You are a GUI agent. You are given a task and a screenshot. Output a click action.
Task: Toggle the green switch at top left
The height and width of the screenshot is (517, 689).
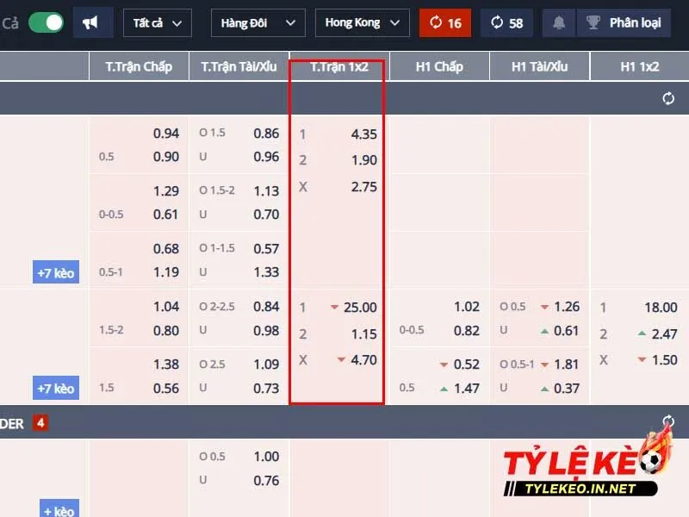tap(46, 22)
